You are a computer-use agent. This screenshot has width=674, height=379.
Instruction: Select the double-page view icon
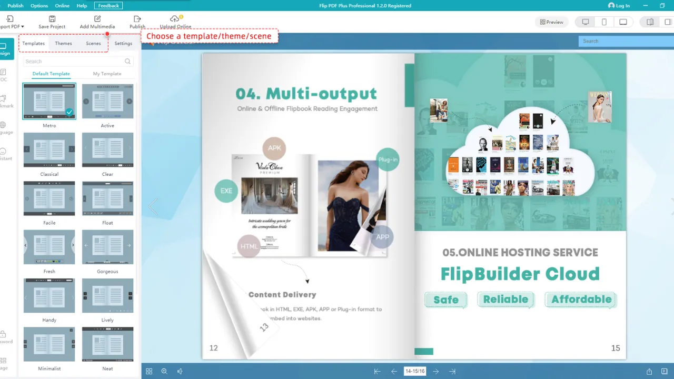click(650, 22)
